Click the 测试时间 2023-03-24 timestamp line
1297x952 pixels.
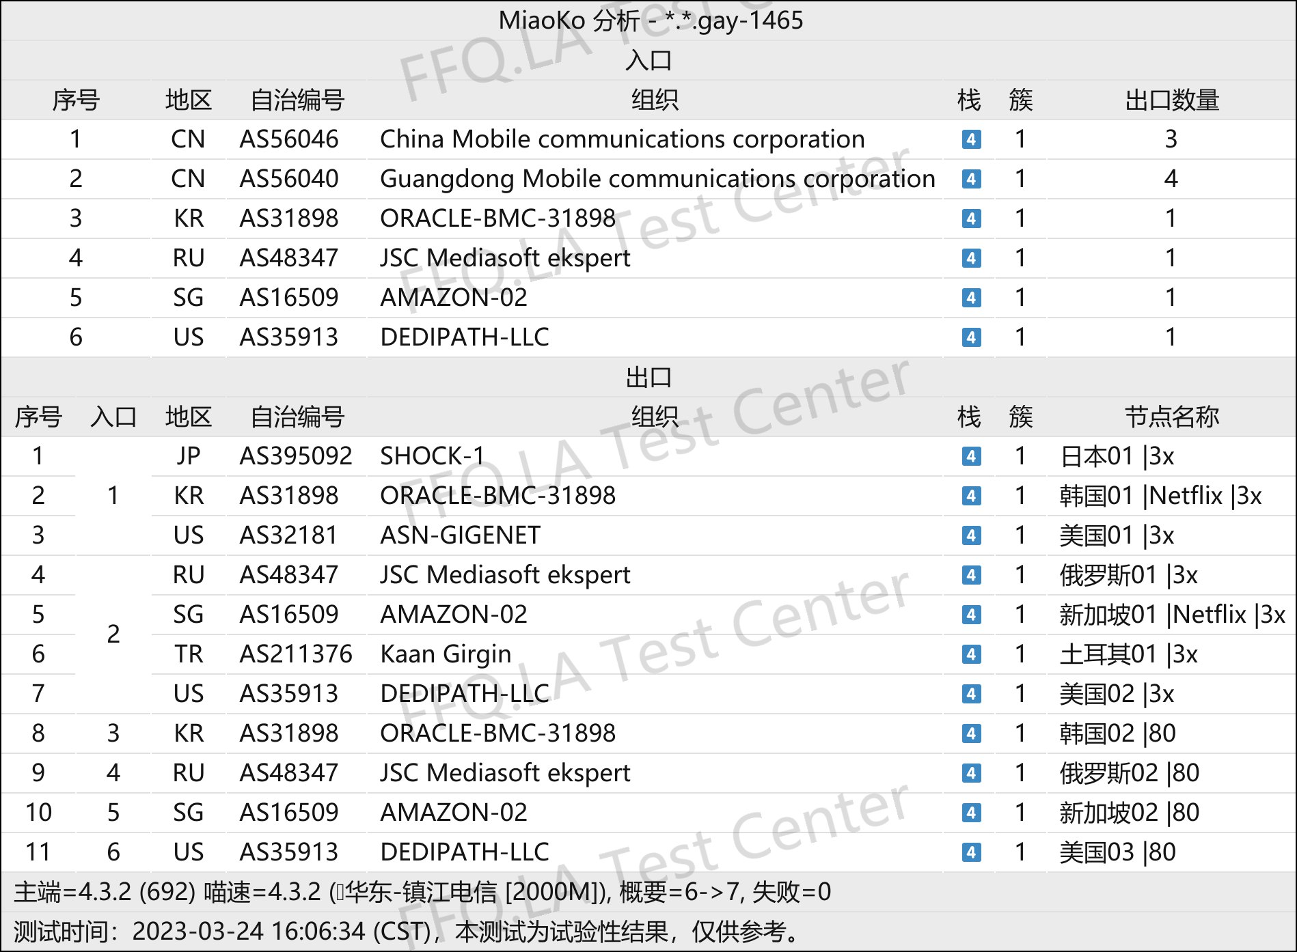[x=407, y=932]
